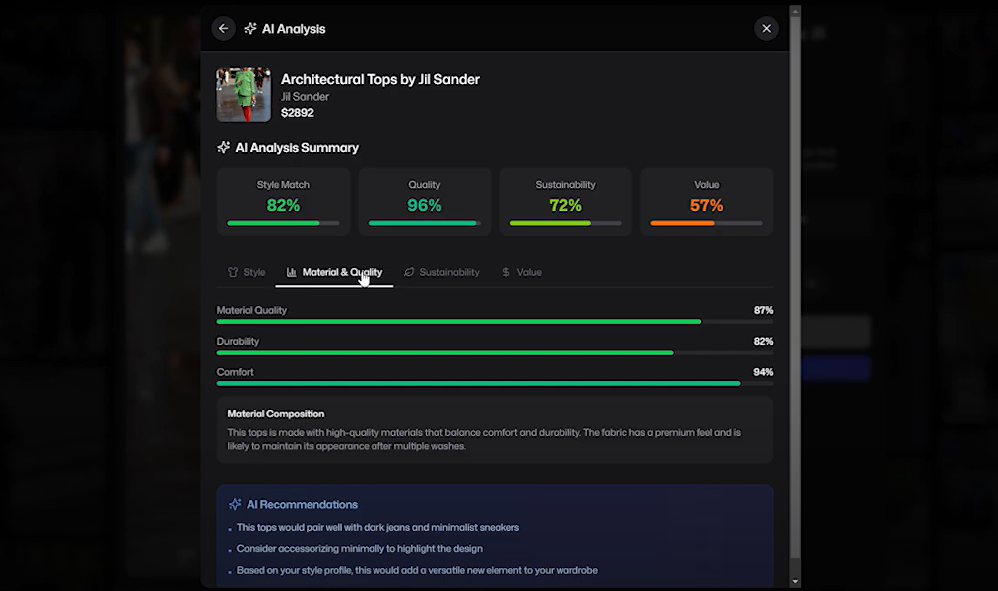The height and width of the screenshot is (591, 998).
Task: Click the Quality 96% score card
Action: [424, 201]
